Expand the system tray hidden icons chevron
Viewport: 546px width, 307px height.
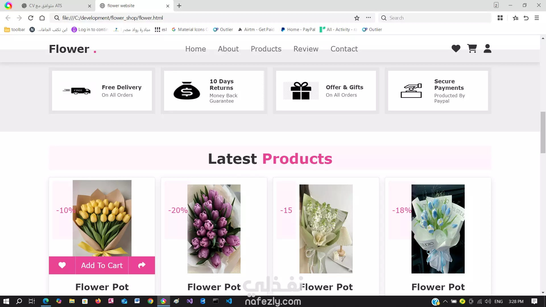click(x=445, y=301)
